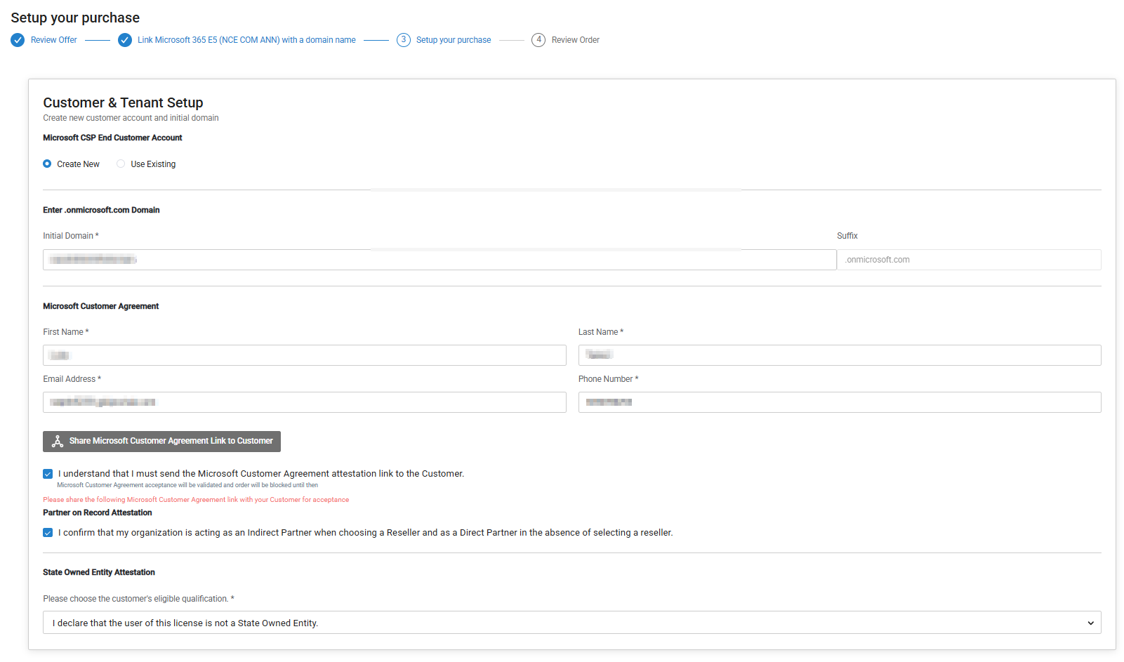Click the step 3 circle icon
This screenshot has height=662, width=1124.
coord(404,40)
